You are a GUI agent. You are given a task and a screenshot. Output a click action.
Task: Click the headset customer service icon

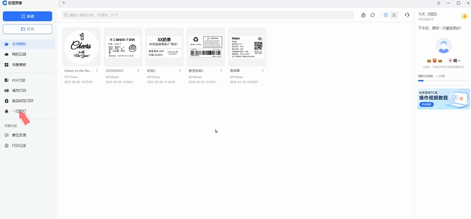tap(407, 15)
